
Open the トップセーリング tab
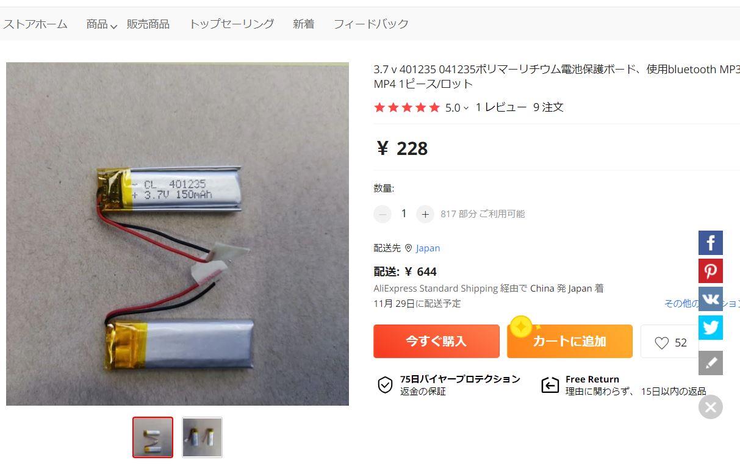(x=231, y=24)
